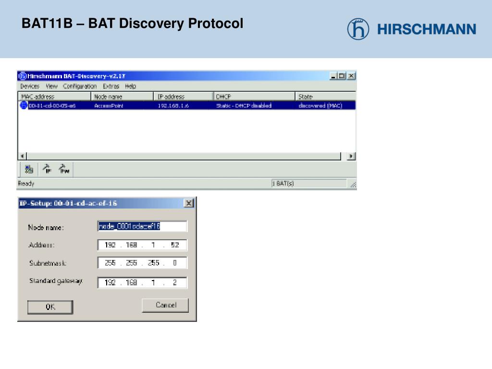Screen dimensions: 492x369
Task: Close the IP-Setup dialog
Action: pyautogui.click(x=188, y=203)
